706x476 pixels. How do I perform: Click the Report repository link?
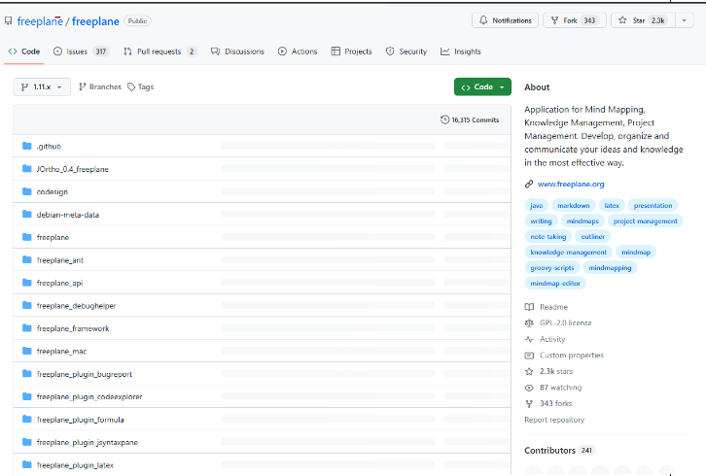coord(554,420)
